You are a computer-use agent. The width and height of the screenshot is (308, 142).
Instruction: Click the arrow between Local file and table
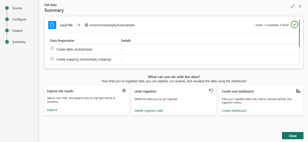pyautogui.click(x=78, y=25)
